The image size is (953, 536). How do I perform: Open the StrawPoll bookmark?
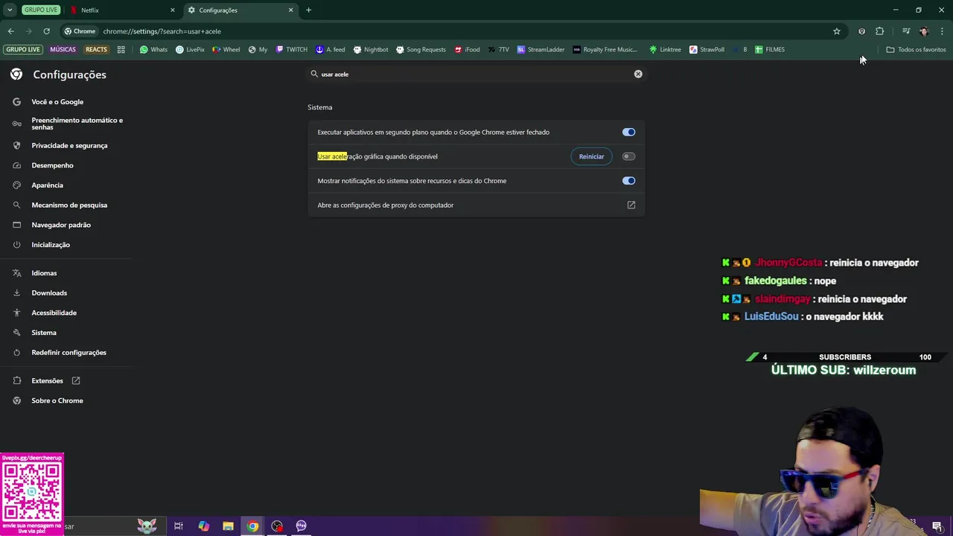[707, 50]
